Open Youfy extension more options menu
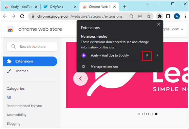This screenshot has height=129, width=189. coord(158,55)
